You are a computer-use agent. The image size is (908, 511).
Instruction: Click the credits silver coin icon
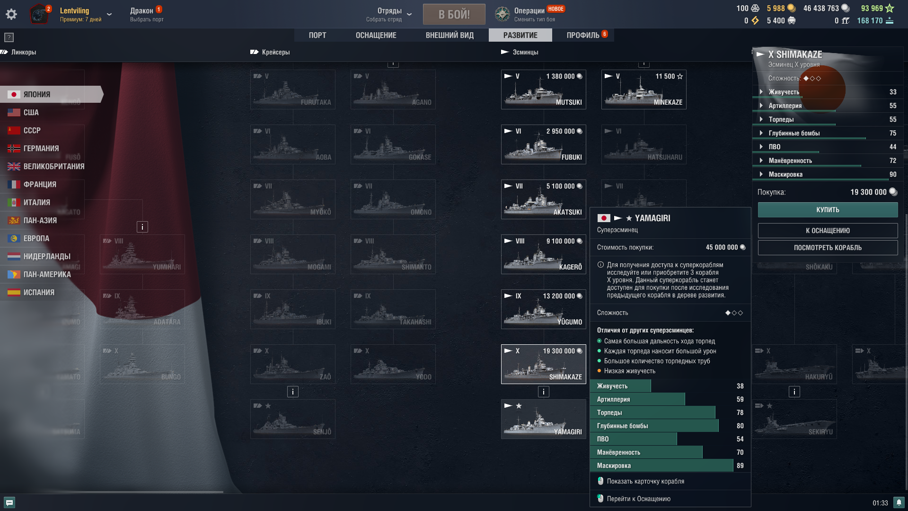845,8
